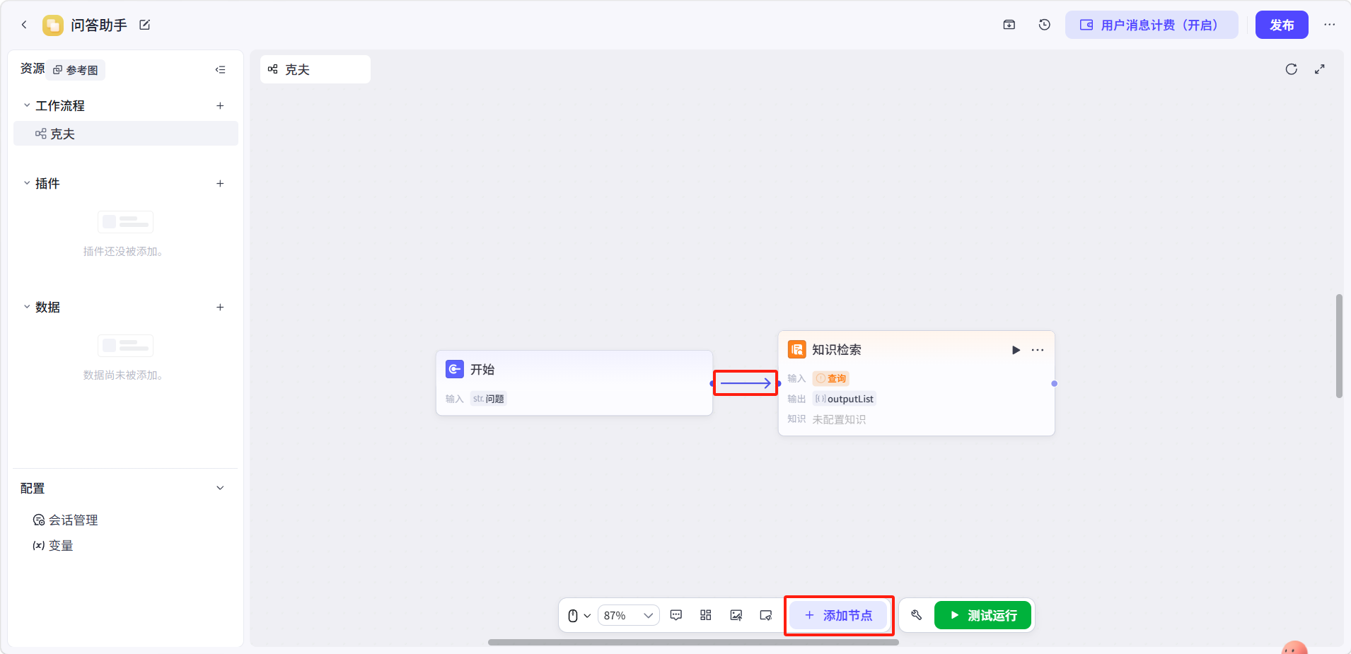The image size is (1351, 654).
Task: Click the vertical canvas scrollbar
Action: coord(1339,346)
